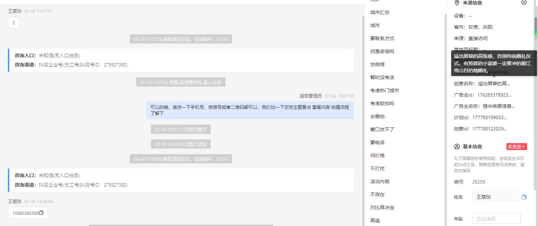Select quick reply 考虑热门城市

(385, 90)
